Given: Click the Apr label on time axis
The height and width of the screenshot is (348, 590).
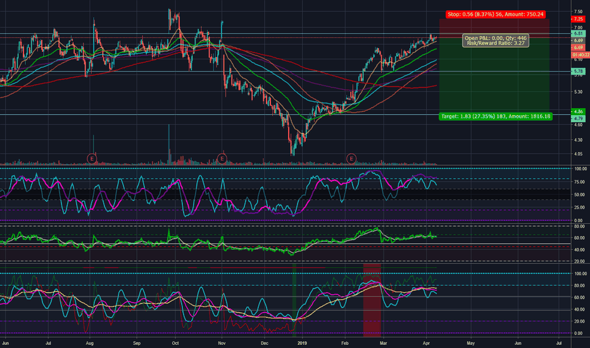Looking at the screenshot, I should (x=426, y=343).
